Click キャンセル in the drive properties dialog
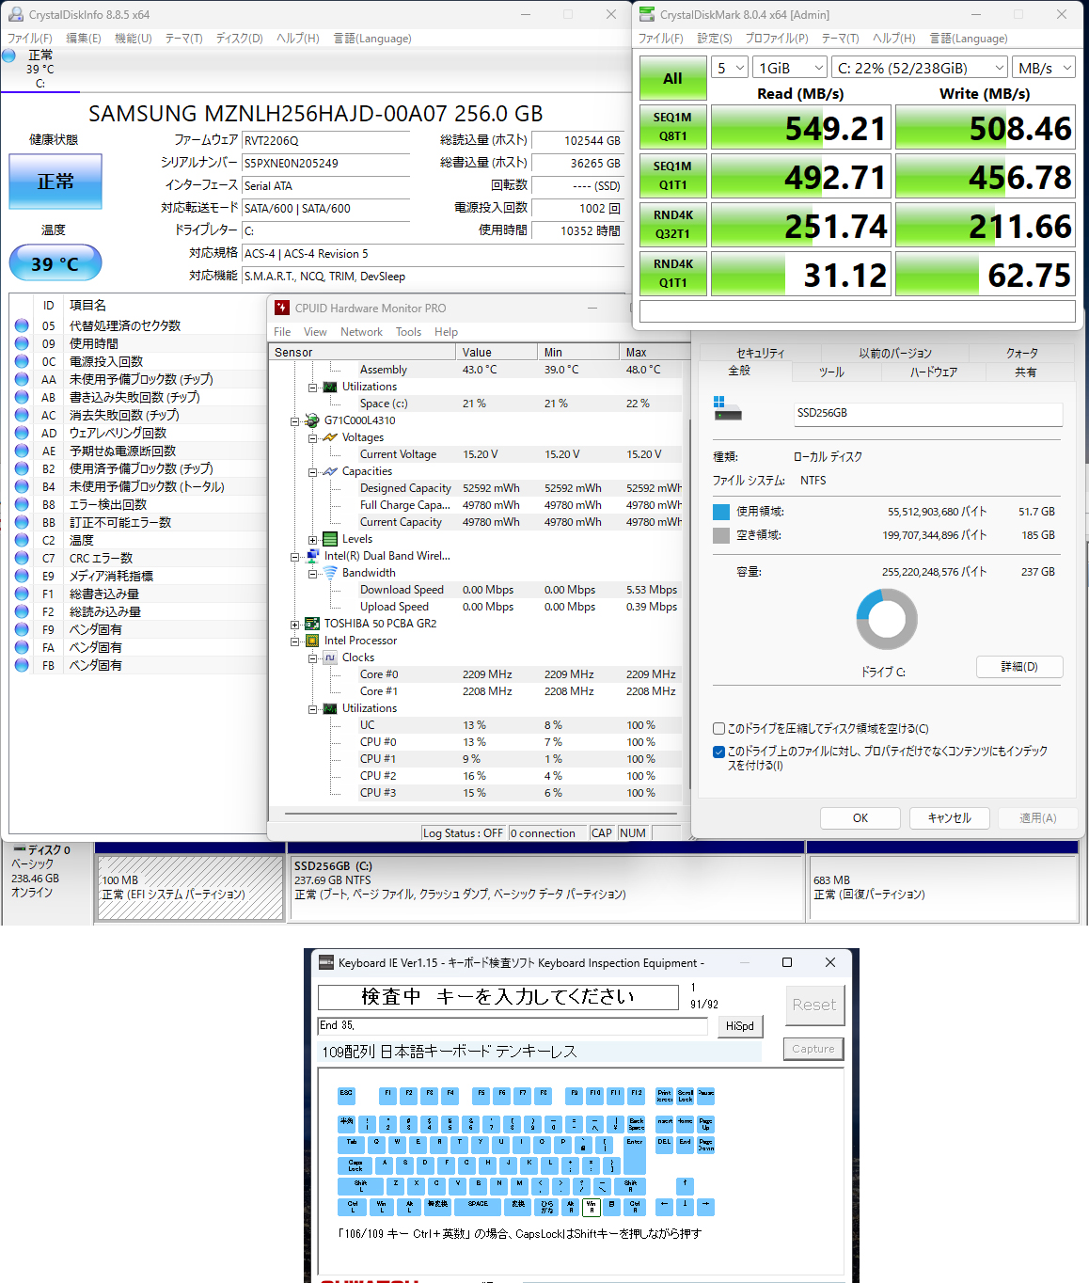Viewport: 1089px width, 1283px height. 950,818
